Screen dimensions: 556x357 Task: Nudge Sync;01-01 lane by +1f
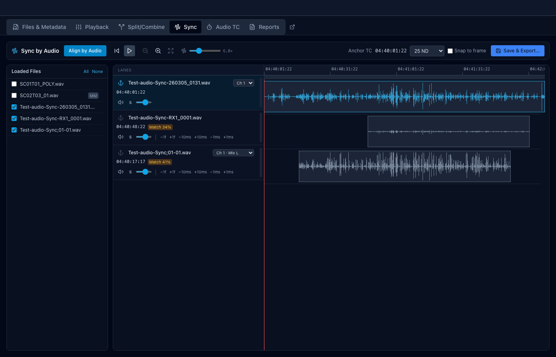pos(172,172)
